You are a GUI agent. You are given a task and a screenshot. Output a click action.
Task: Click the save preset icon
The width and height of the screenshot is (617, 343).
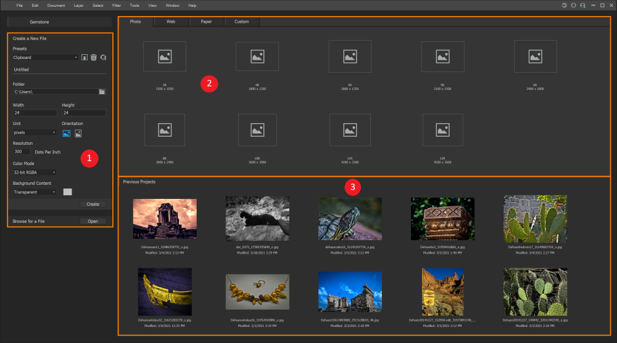[x=85, y=57]
